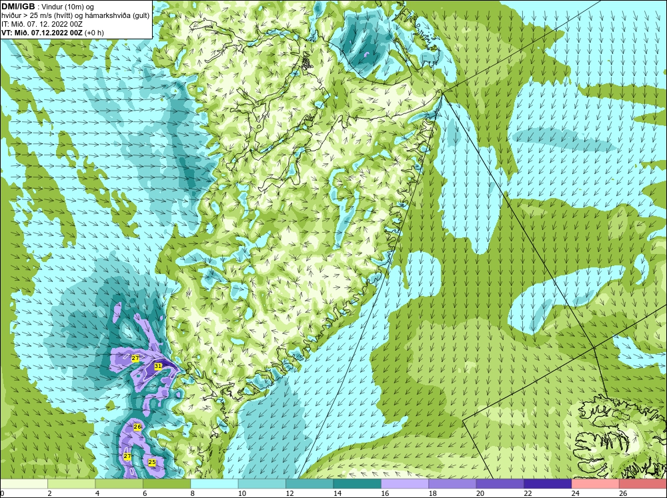Click the DMI/IGB title heading
Screen dimensions: 667x498
[x=18, y=7]
